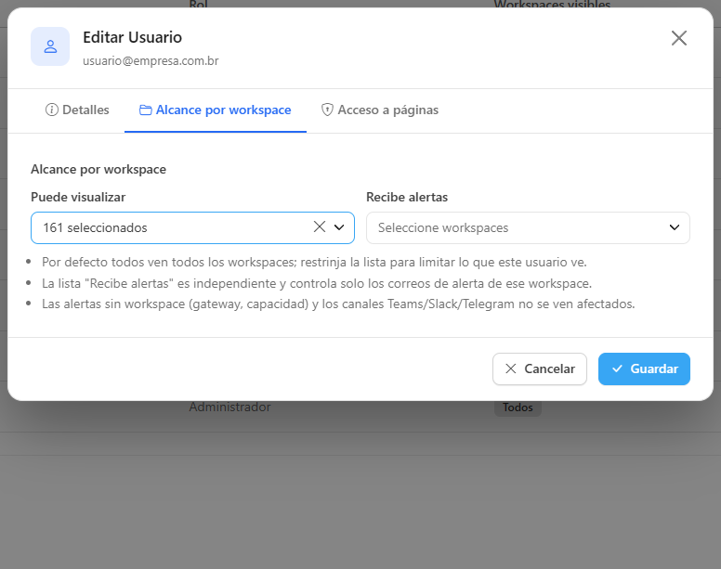Open the Detalles tab
The height and width of the screenshot is (569, 721).
77,110
